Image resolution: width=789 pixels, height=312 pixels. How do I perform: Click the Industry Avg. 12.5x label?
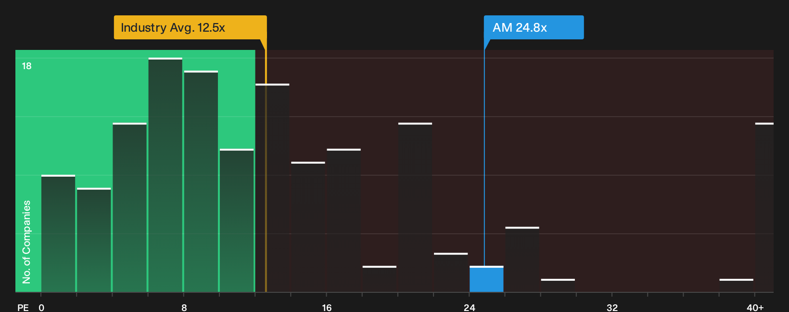click(x=190, y=27)
